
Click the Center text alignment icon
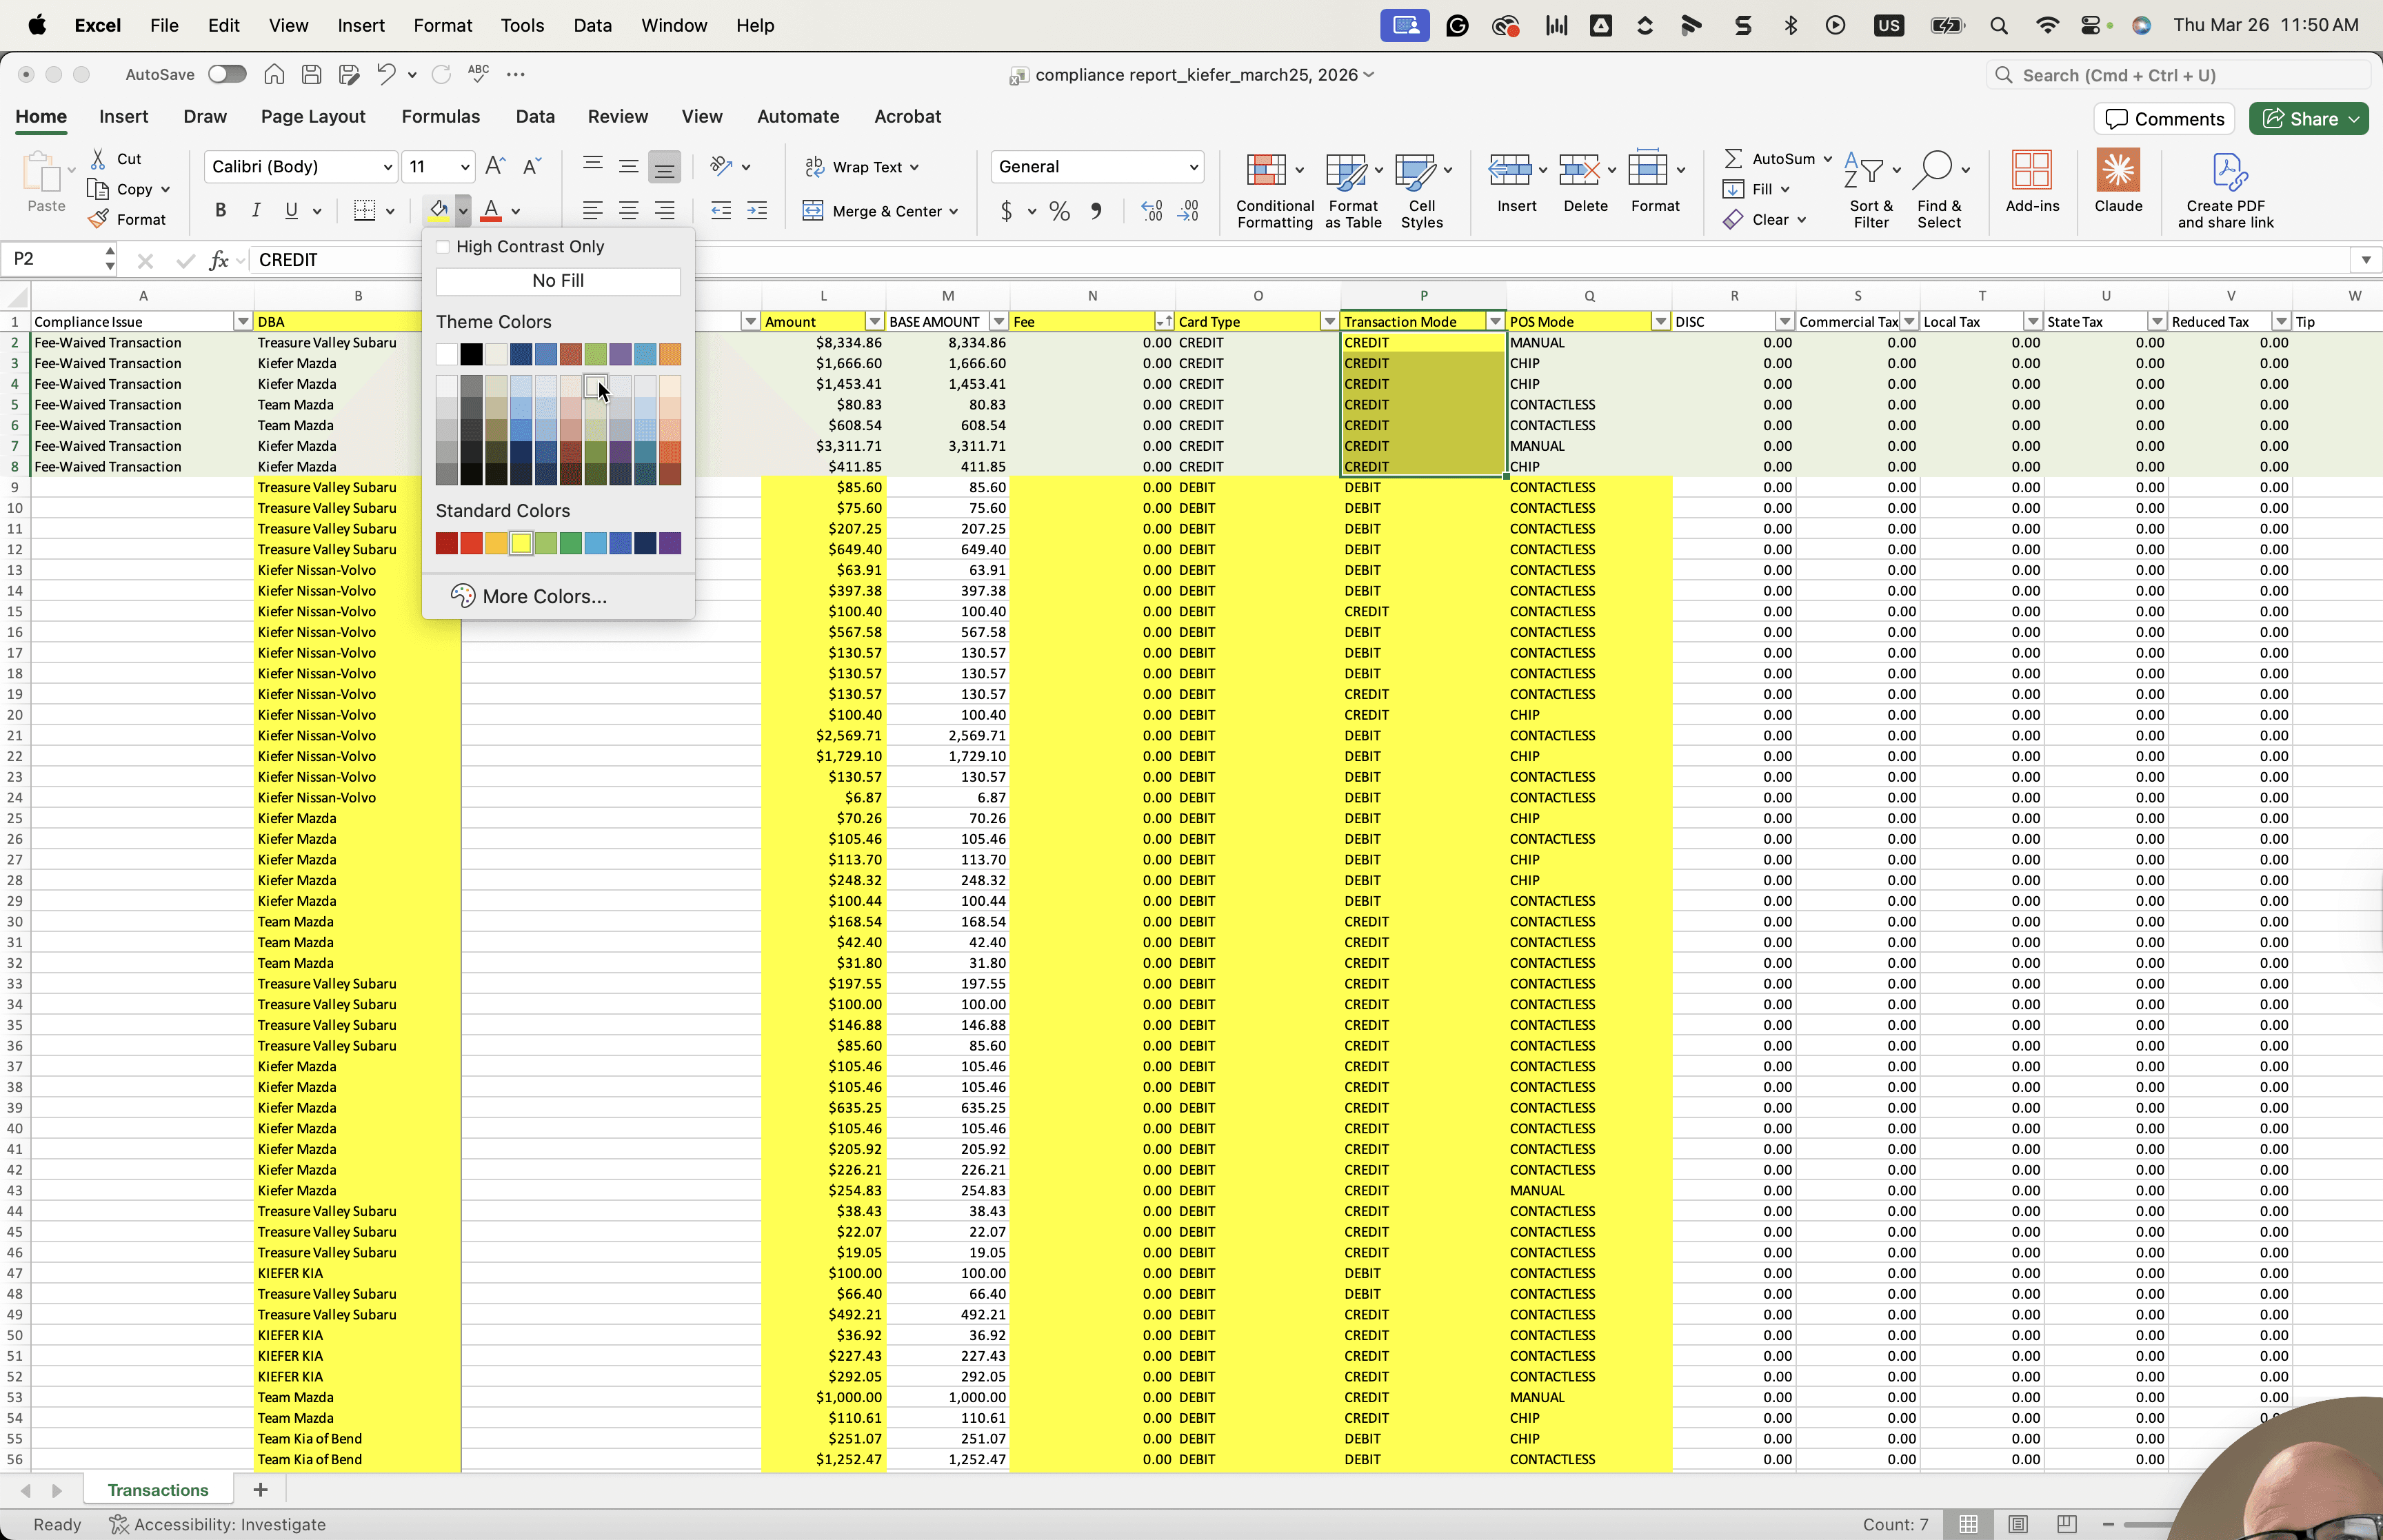pos(629,210)
